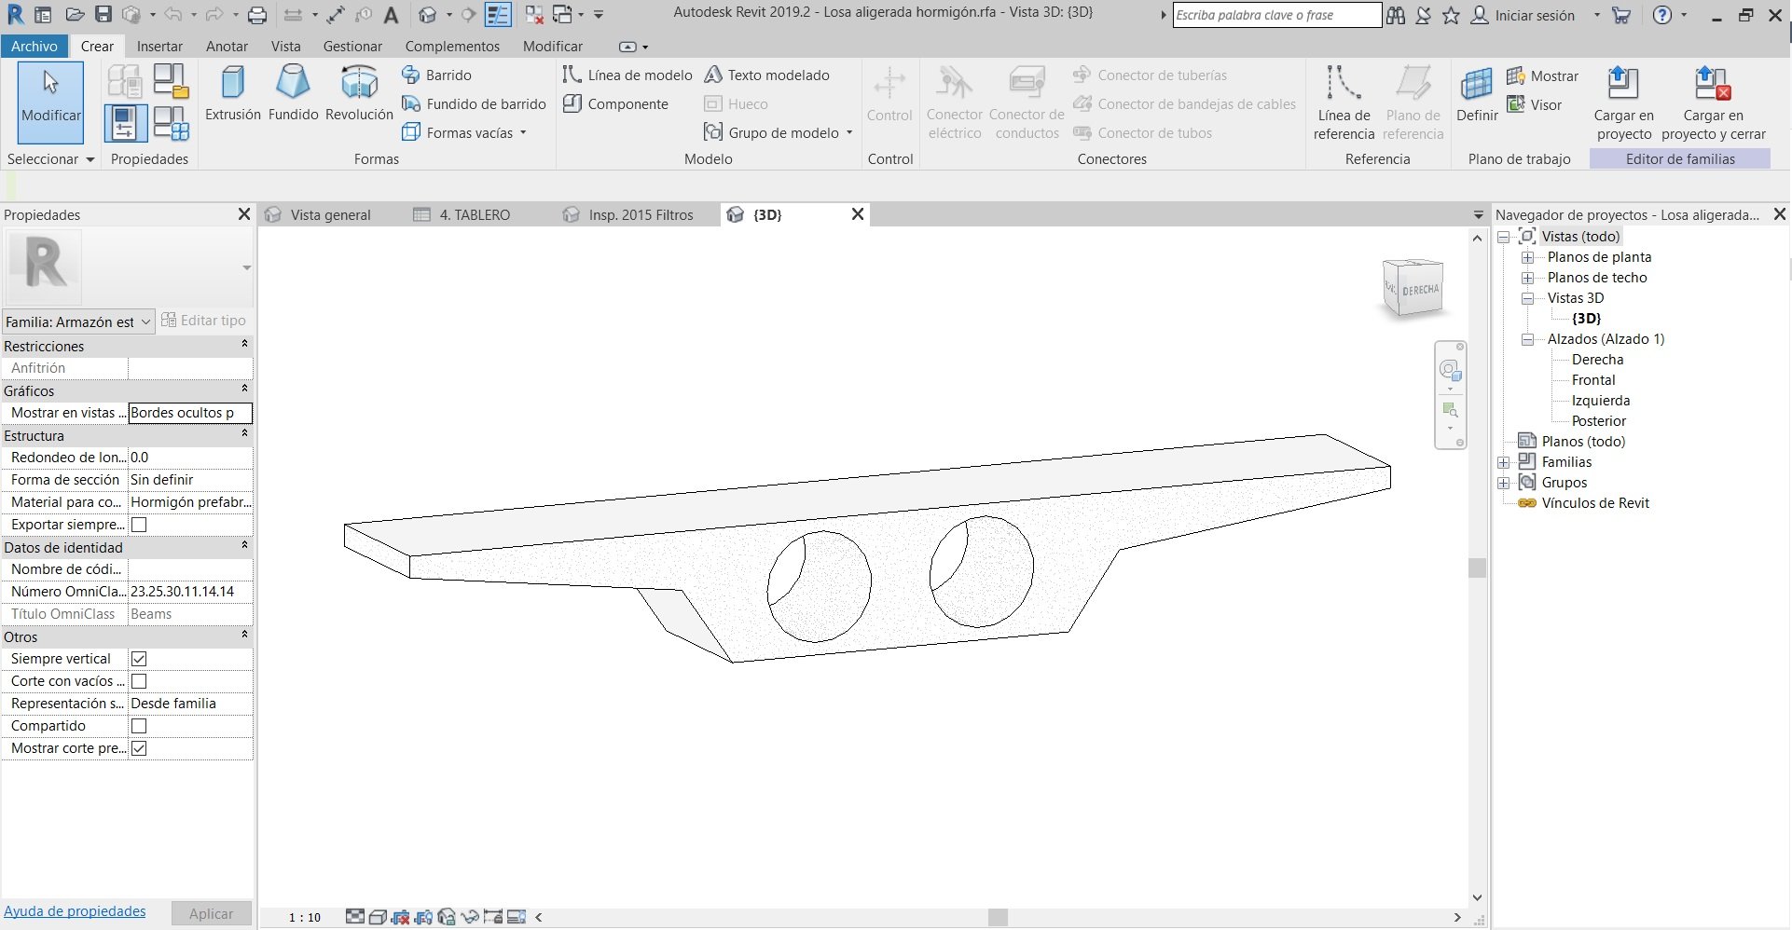The width and height of the screenshot is (1792, 930).
Task: Collapse Vistas 3D node
Action: [1527, 298]
